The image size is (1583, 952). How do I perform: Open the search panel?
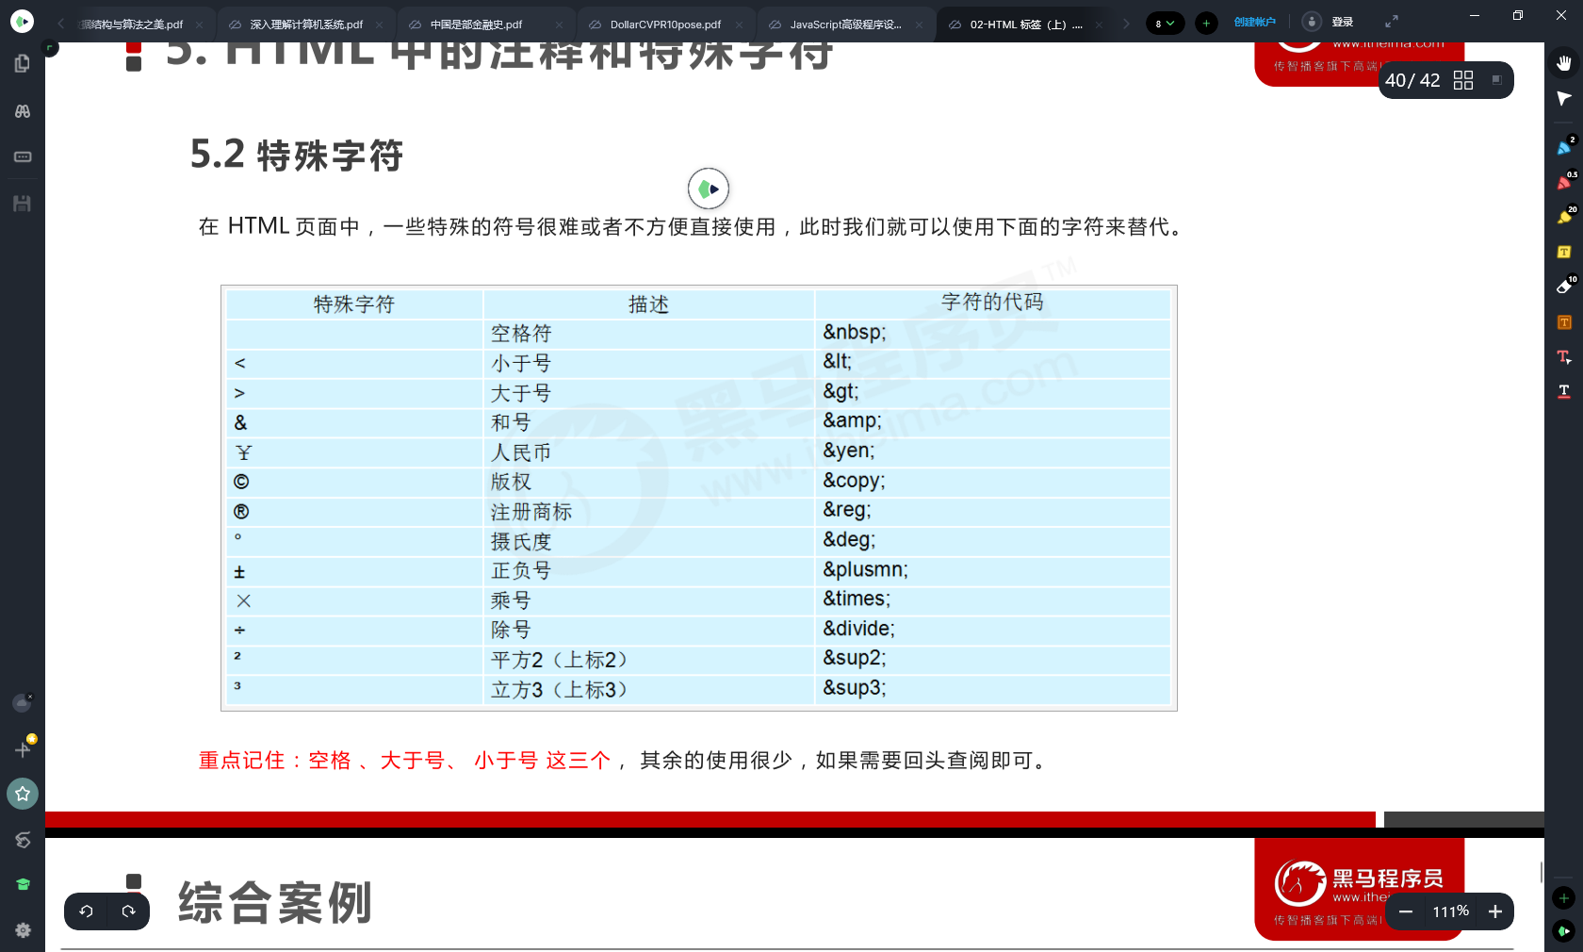tap(23, 110)
